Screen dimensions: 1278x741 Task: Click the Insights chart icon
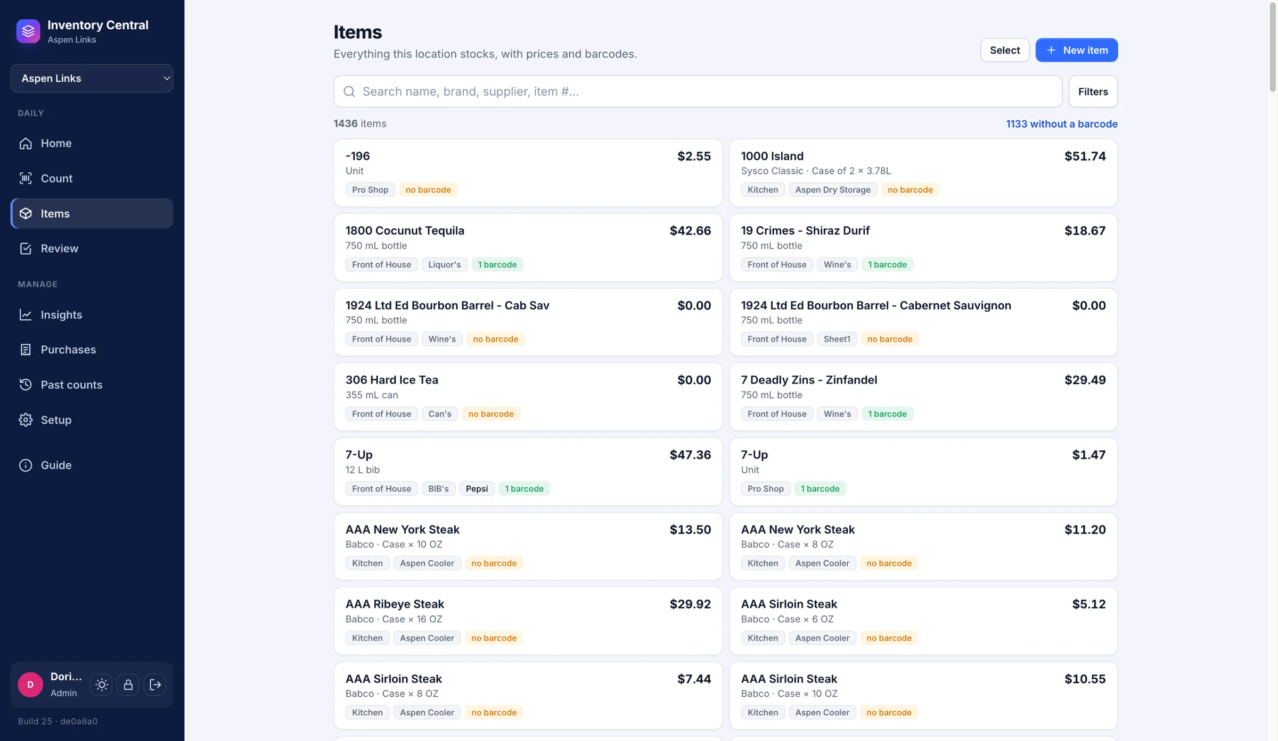(x=26, y=314)
